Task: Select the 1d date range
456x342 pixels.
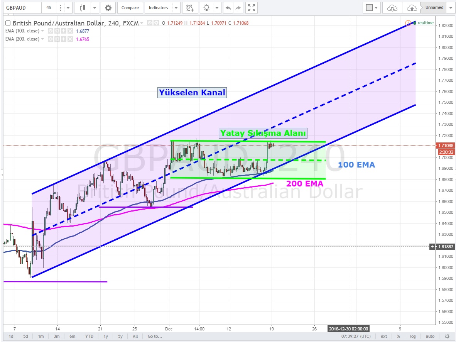Action: (11, 336)
